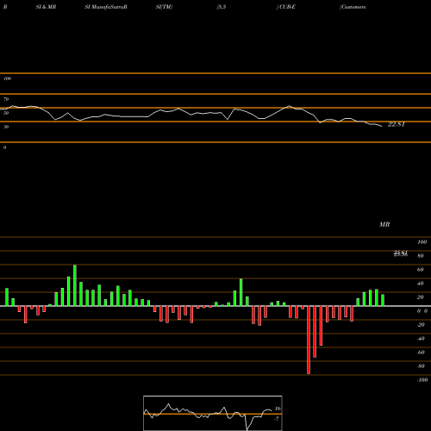Click the 30 level label on RSI panel
The width and height of the screenshot is (431, 431).
pos(6,127)
